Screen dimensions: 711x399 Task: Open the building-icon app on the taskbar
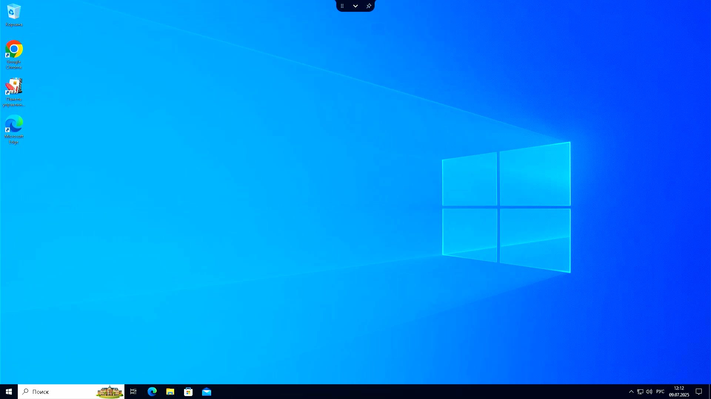pyautogui.click(x=109, y=392)
